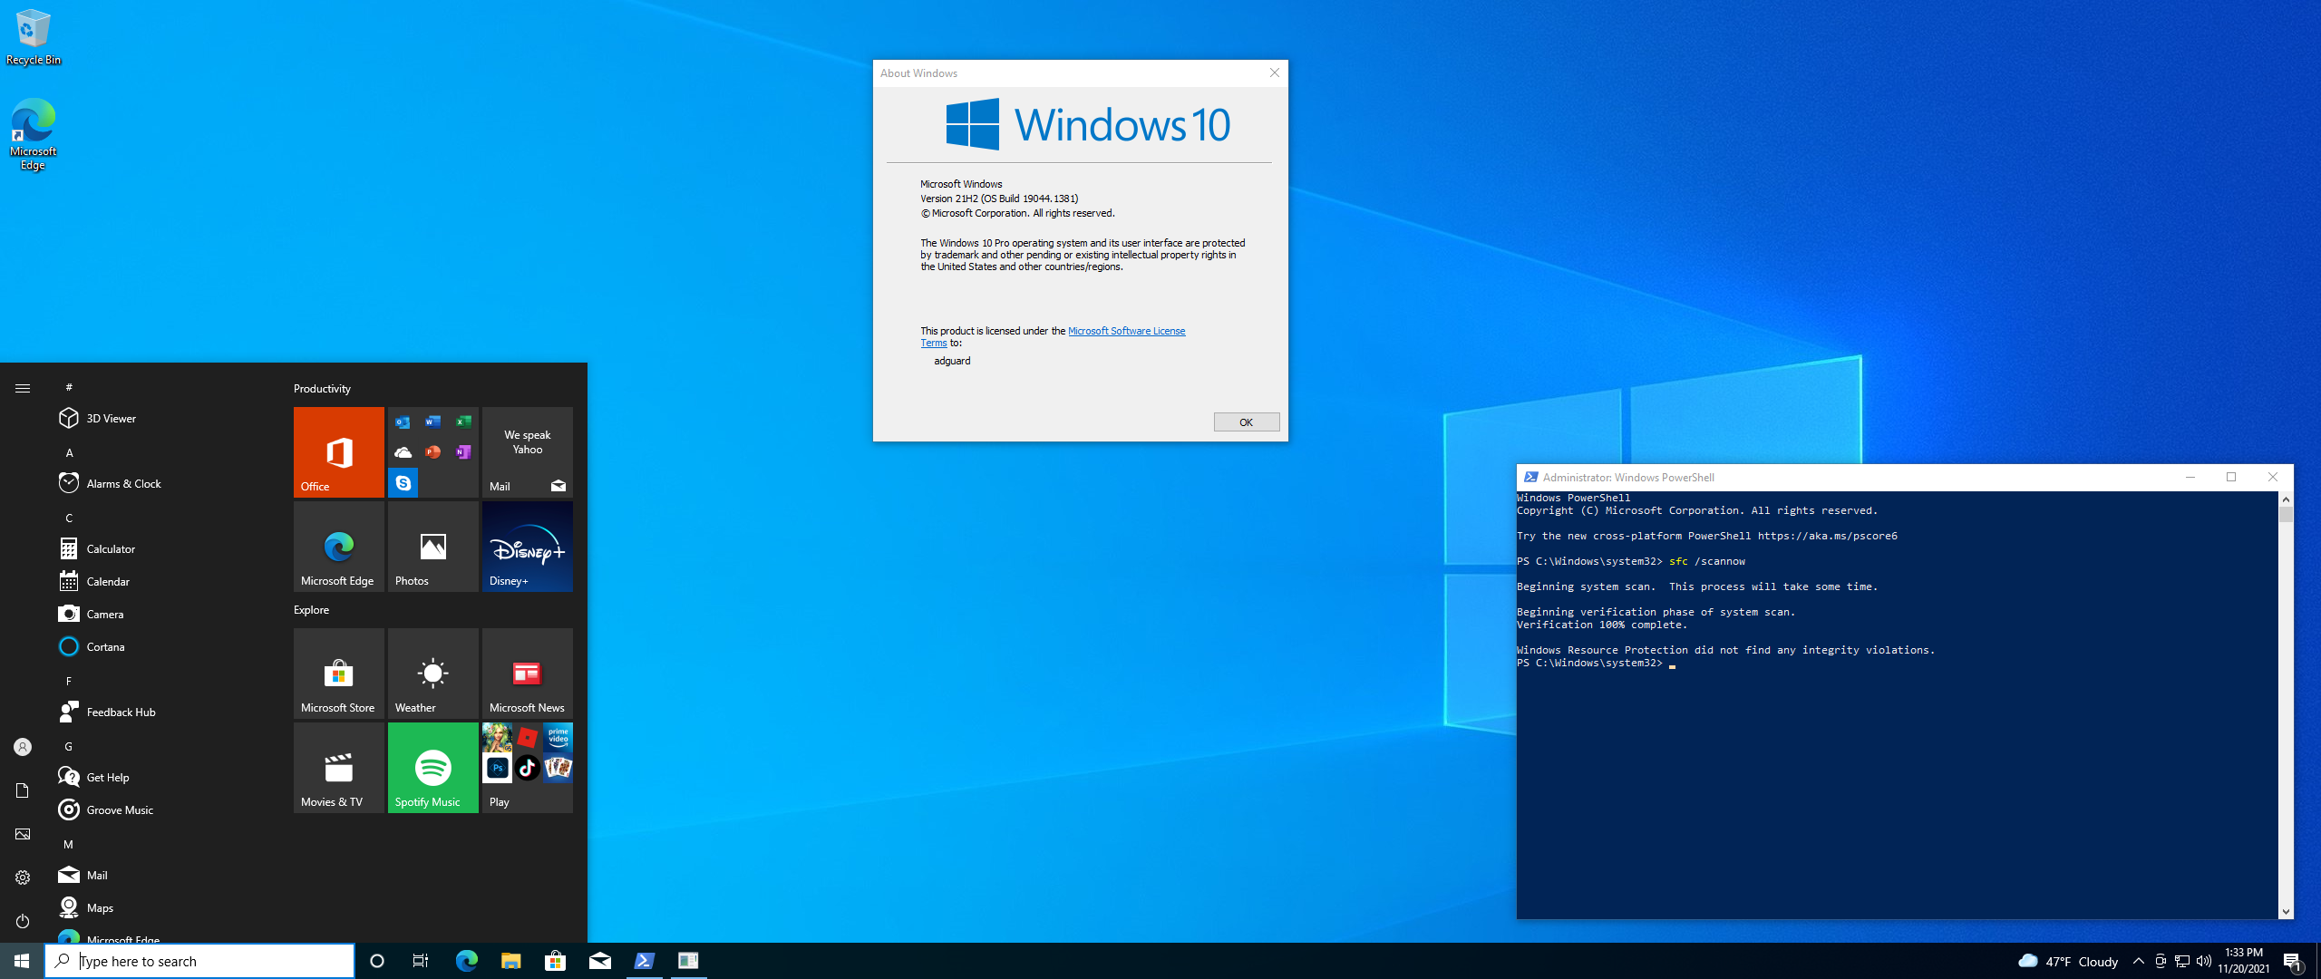Open Settings gear in the Start sidebar

tap(23, 877)
